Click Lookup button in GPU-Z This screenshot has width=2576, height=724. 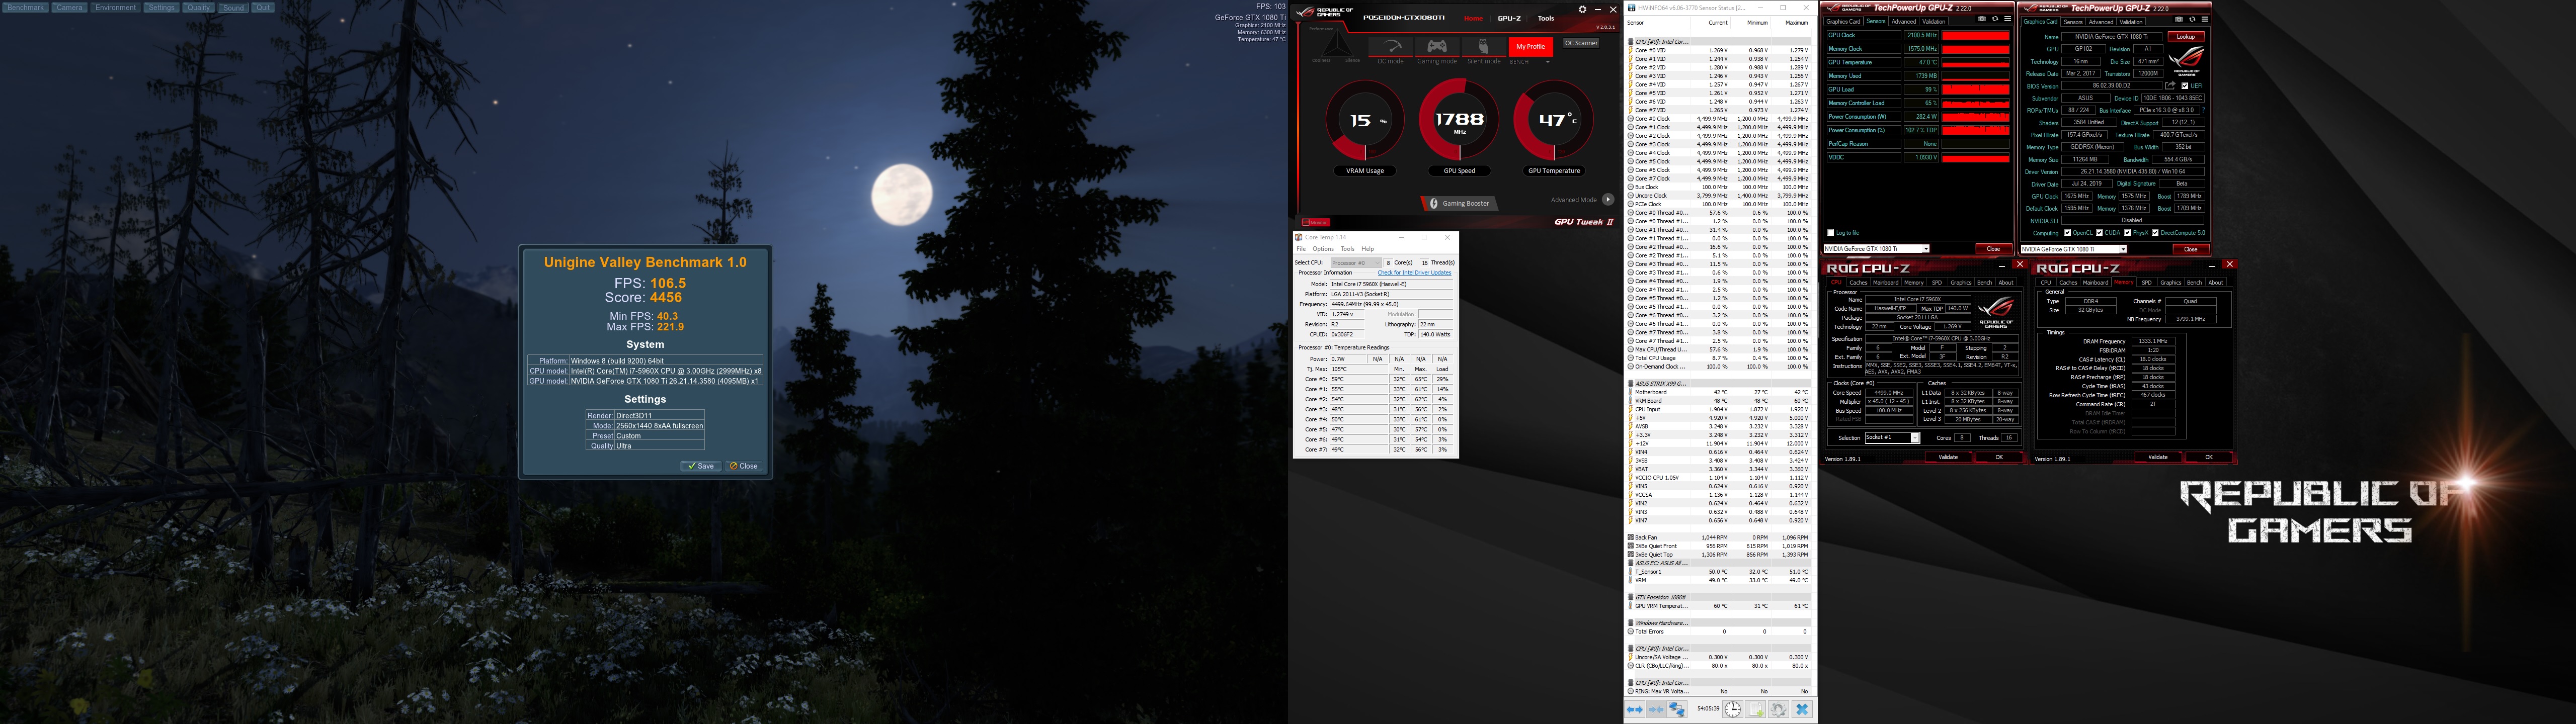(x=2186, y=36)
